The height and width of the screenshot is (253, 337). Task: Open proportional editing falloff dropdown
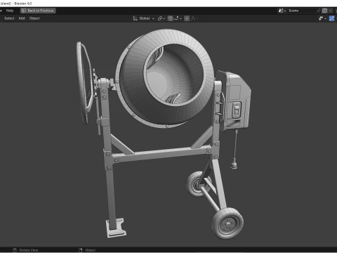tap(194, 18)
